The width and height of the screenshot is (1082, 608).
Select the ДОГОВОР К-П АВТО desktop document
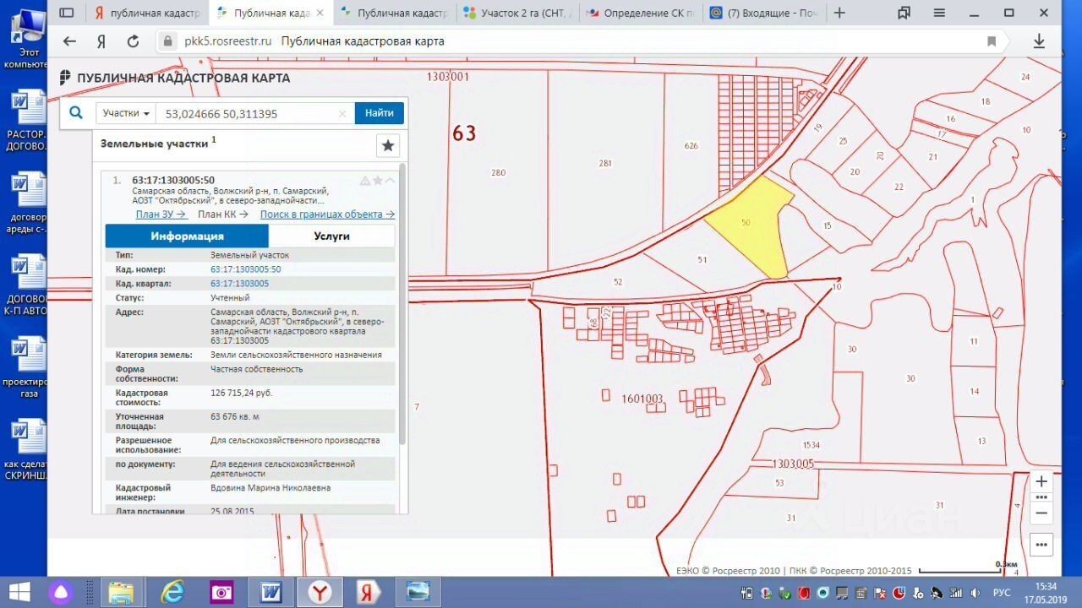[x=29, y=285]
